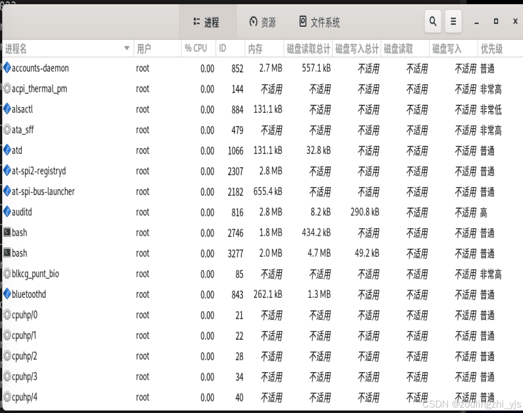Click the 557.1 kB disk read value
The height and width of the screenshot is (413, 523).
[316, 69]
